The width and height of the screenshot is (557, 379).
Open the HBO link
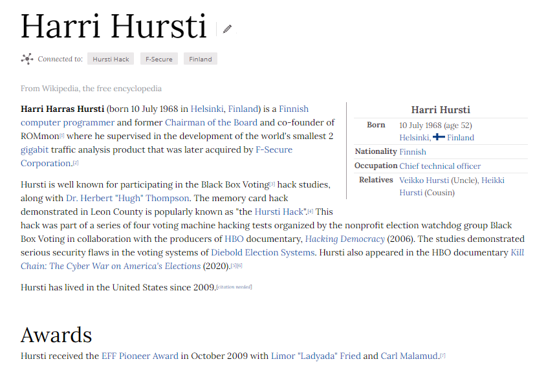pyautogui.click(x=234, y=239)
